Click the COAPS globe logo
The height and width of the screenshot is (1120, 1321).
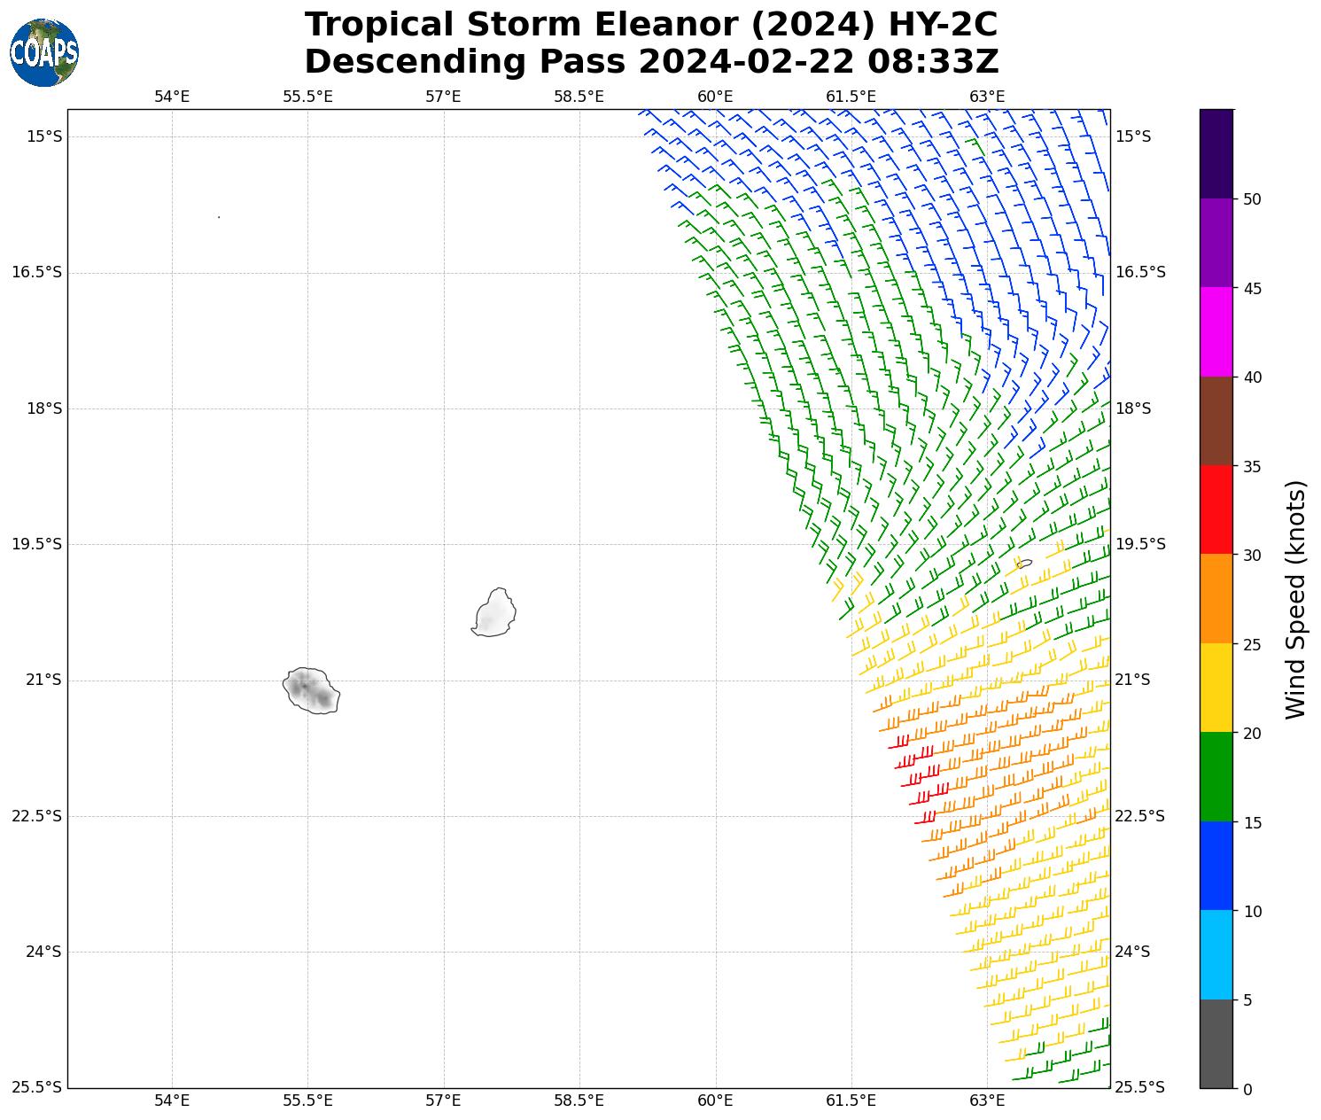click(x=44, y=52)
